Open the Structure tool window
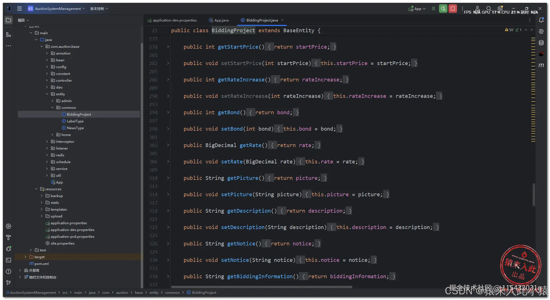The image size is (550, 300). click(x=9, y=34)
